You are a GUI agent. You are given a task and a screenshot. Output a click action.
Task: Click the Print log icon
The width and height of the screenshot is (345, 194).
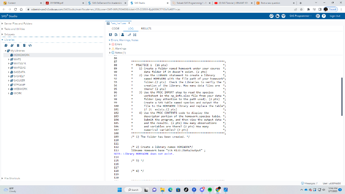123,35
